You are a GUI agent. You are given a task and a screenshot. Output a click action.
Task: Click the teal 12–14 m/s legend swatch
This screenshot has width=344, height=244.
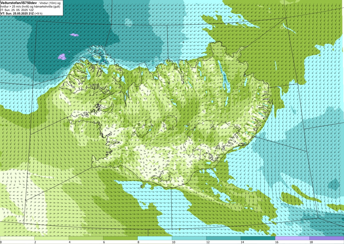224,238
